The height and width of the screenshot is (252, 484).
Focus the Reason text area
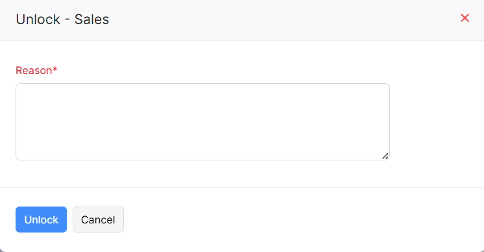click(203, 121)
